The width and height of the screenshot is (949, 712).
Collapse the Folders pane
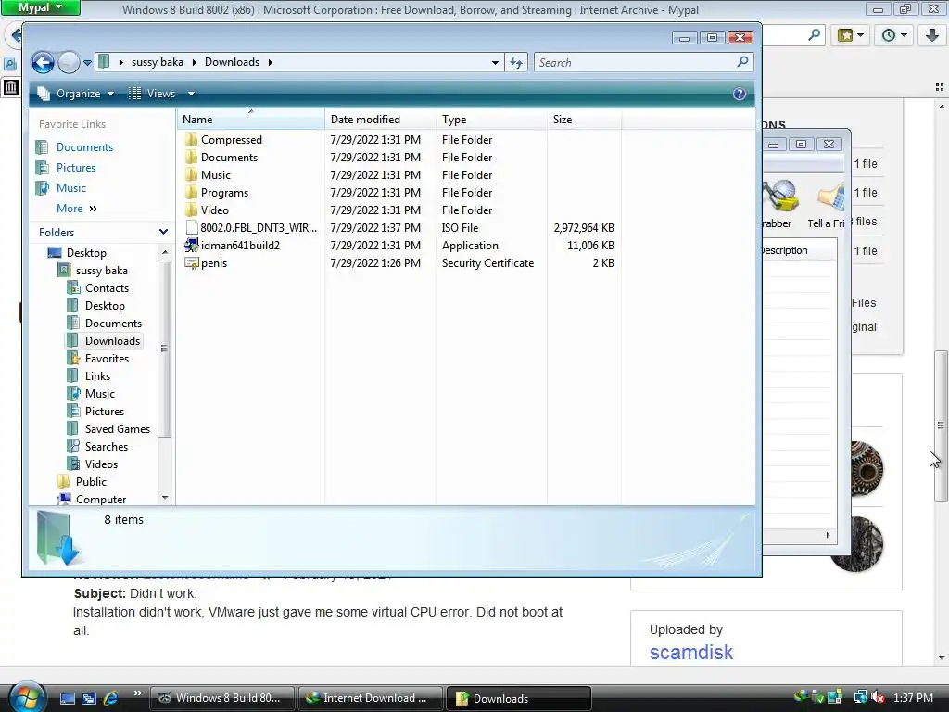[x=163, y=232]
